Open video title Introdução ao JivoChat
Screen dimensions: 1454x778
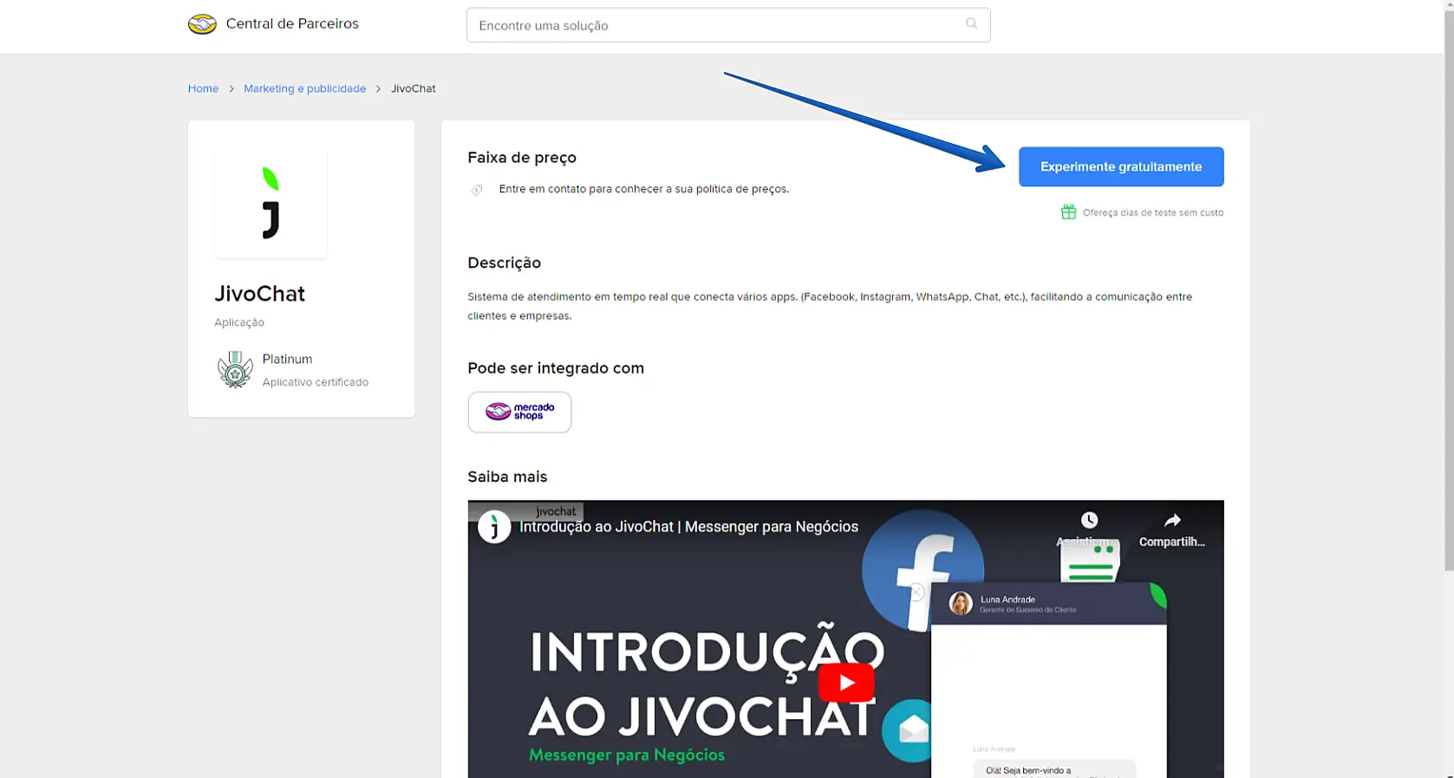[688, 527]
